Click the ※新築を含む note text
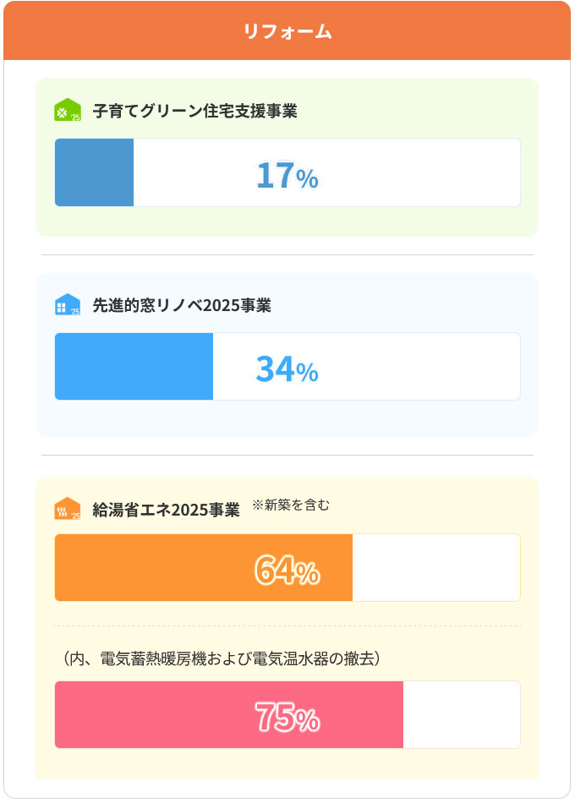The image size is (575, 803). pyautogui.click(x=291, y=505)
